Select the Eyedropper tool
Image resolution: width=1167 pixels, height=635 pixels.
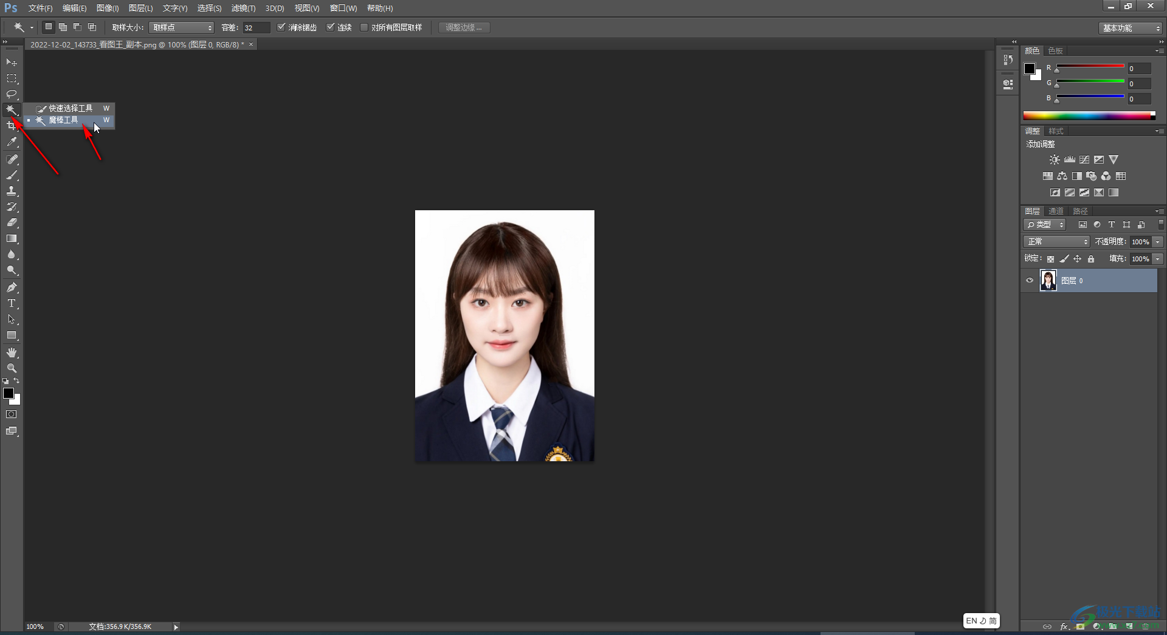point(12,142)
